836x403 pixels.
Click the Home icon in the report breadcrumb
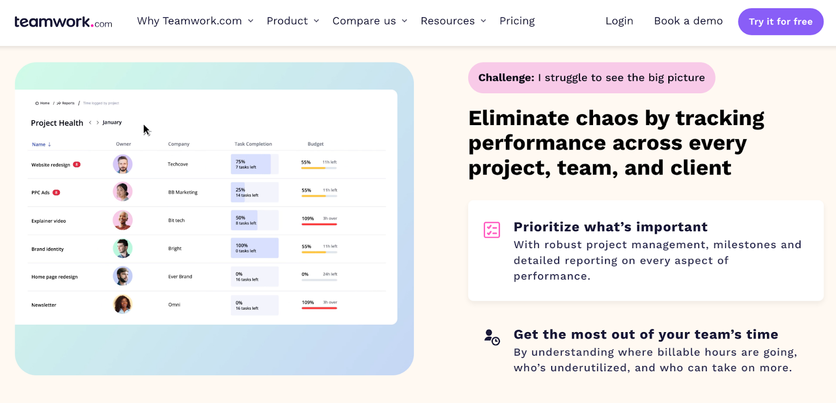click(x=37, y=103)
